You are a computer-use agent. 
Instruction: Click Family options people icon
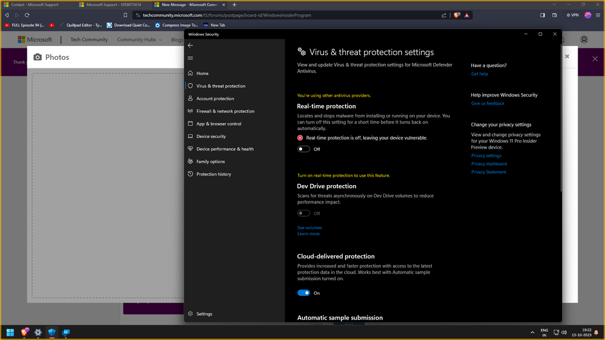point(190,162)
